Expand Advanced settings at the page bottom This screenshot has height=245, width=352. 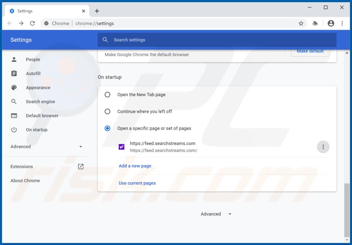(x=216, y=214)
